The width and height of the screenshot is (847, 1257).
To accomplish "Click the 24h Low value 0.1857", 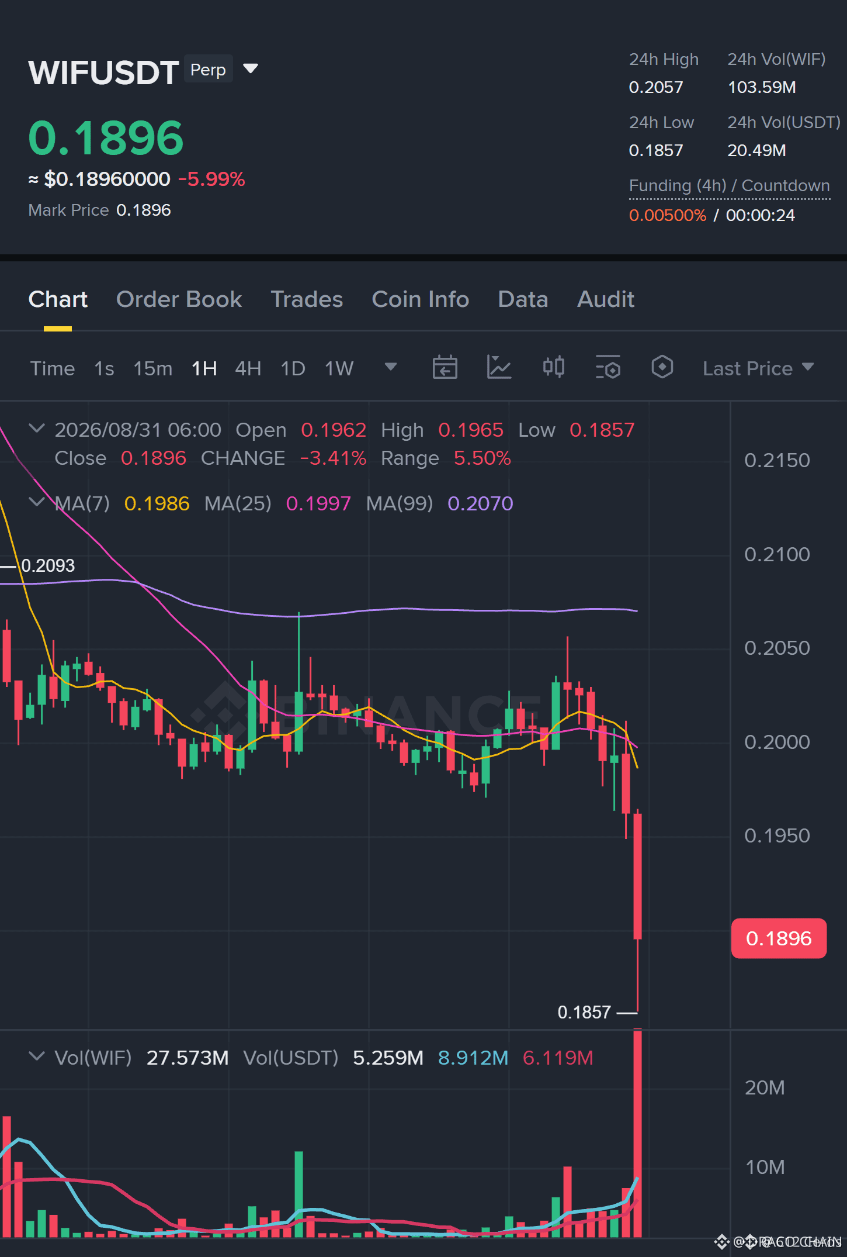I will click(655, 150).
